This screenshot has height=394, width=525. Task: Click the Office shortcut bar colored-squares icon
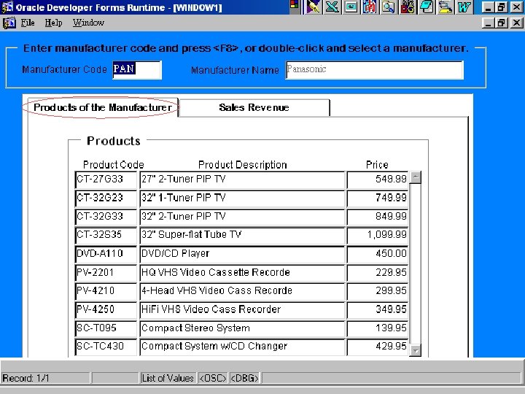click(x=295, y=4)
